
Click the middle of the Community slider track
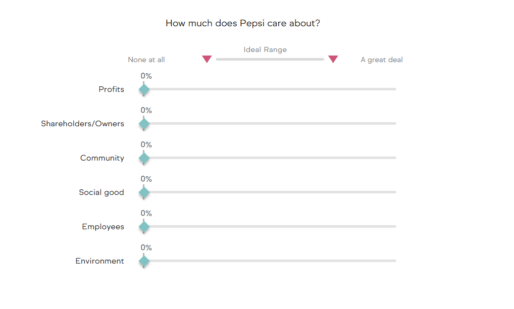(x=270, y=158)
